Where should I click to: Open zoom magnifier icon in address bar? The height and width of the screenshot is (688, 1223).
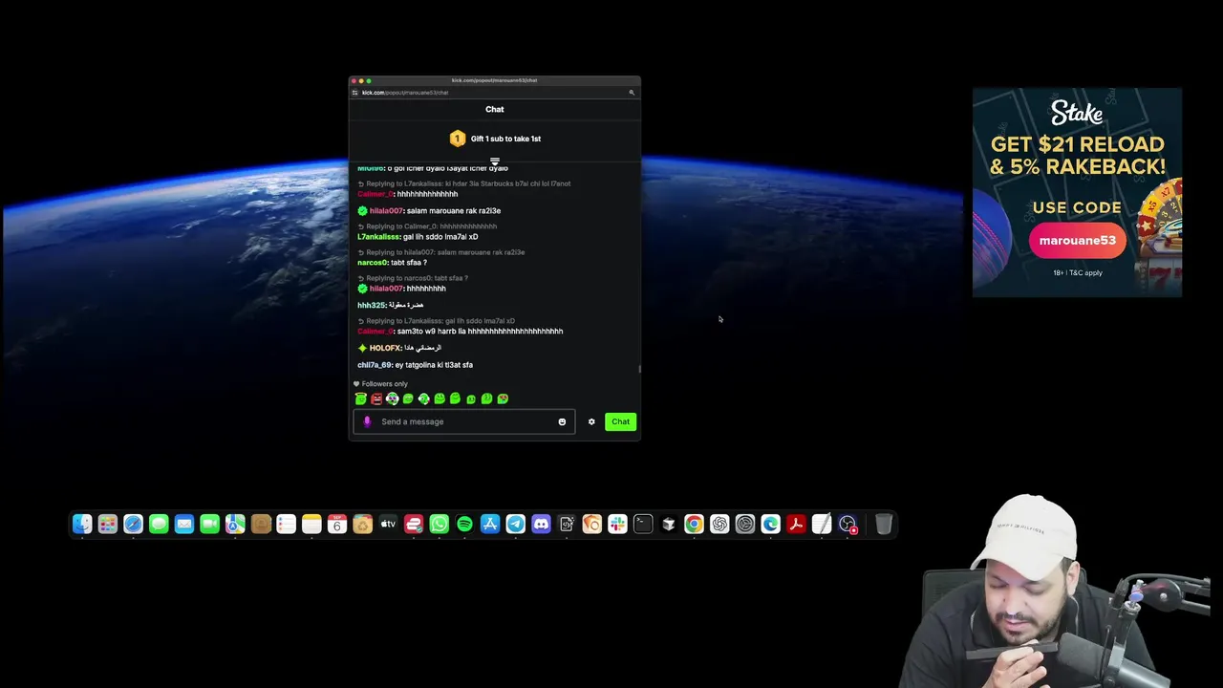[x=632, y=93]
